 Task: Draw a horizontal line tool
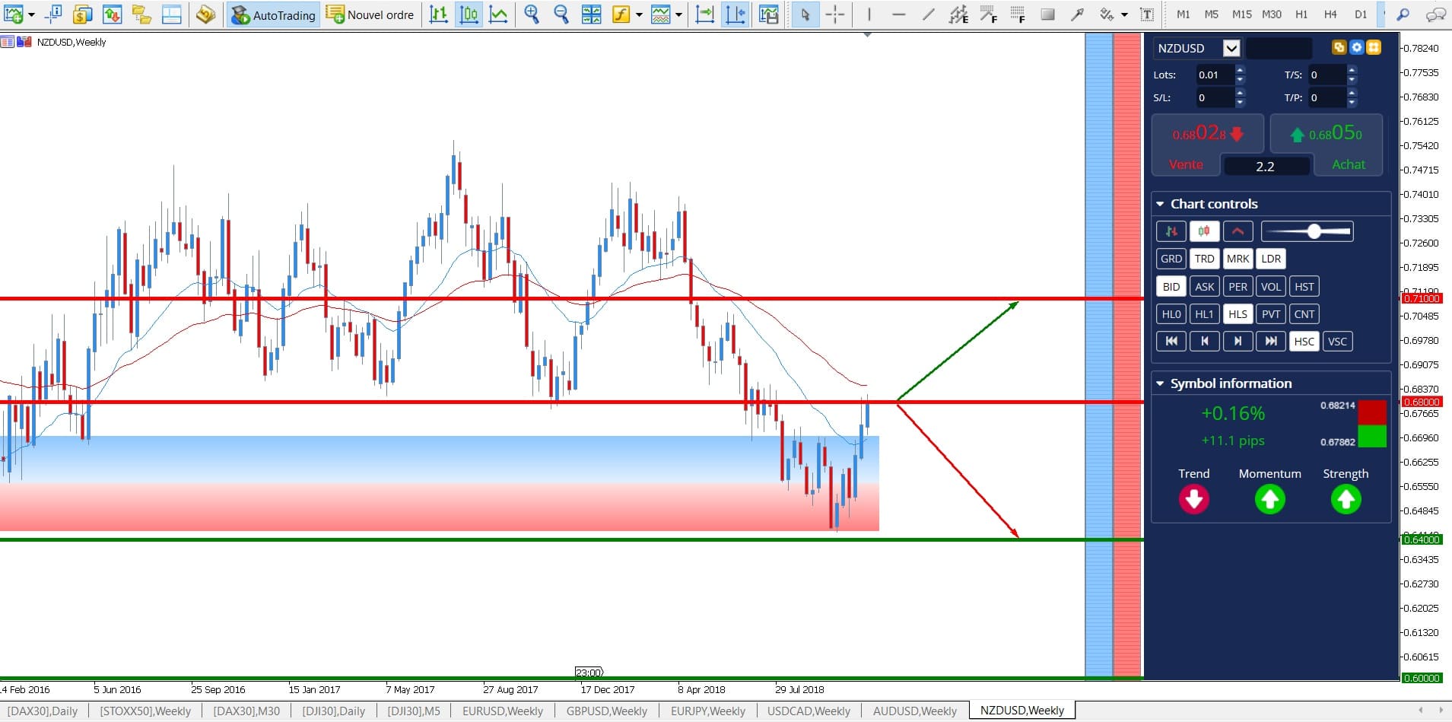899,14
